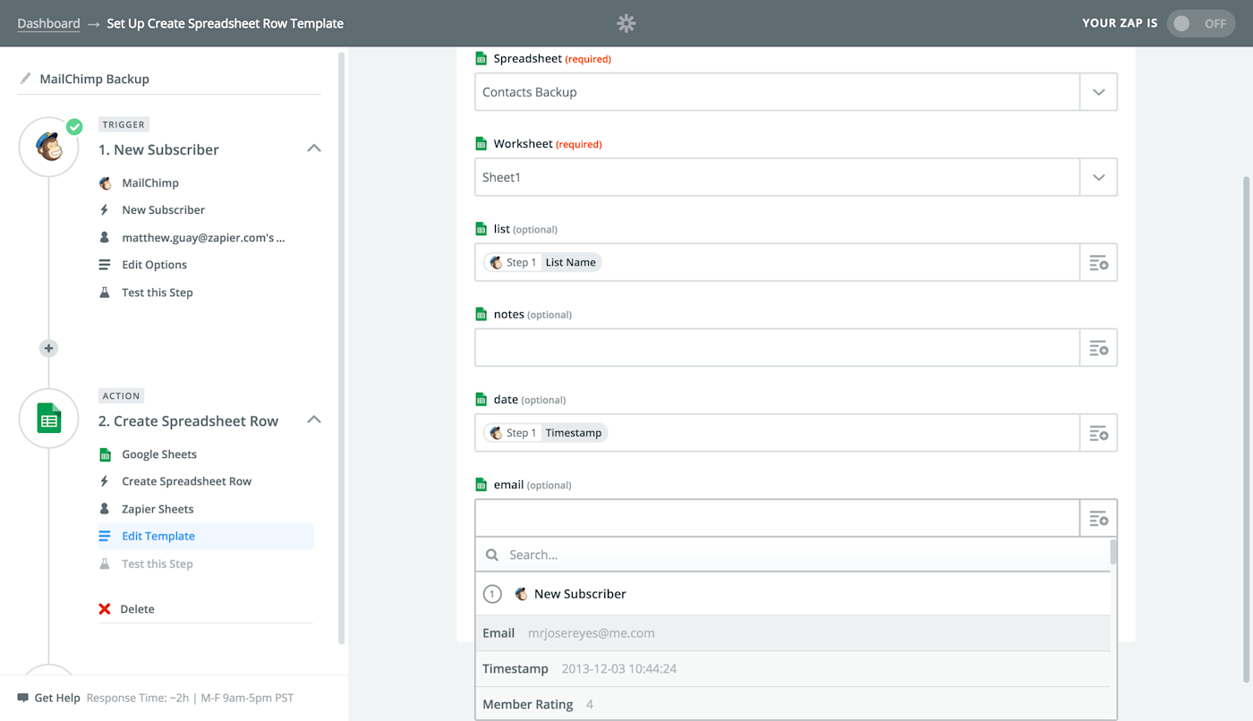The width and height of the screenshot is (1253, 721).
Task: Click the insert-field icon for notes
Action: click(x=1098, y=348)
